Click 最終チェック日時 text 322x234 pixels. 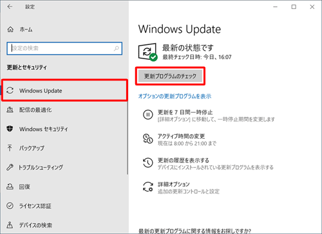tap(197, 57)
